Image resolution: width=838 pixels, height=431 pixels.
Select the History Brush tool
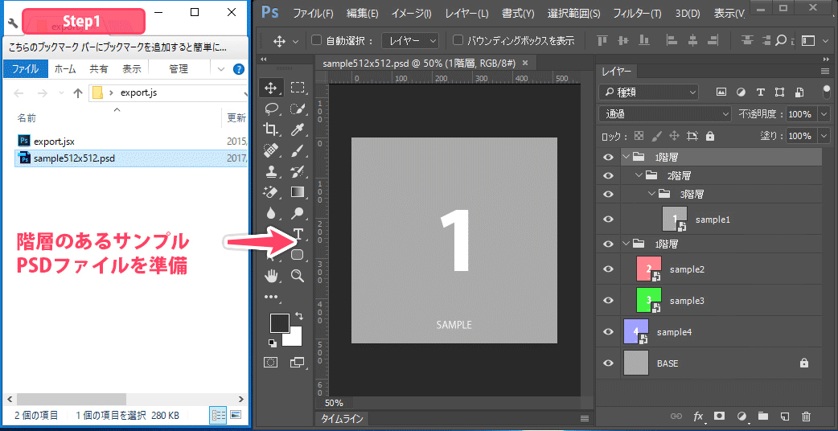298,171
